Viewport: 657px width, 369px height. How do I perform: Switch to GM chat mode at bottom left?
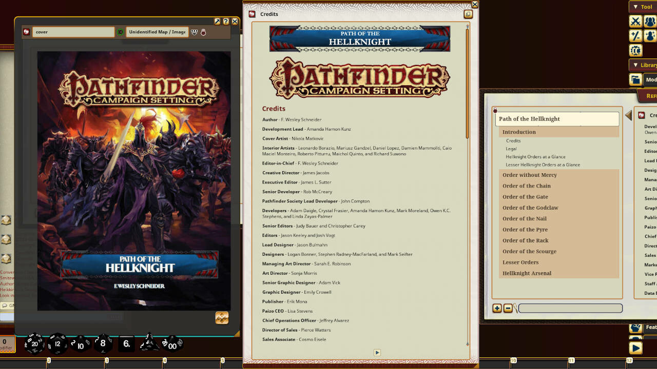8,305
